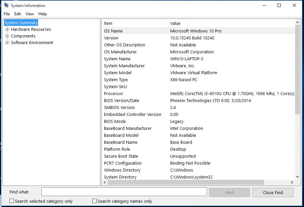Open the File menu
Screen dimensions: 304x207
click(6, 14)
